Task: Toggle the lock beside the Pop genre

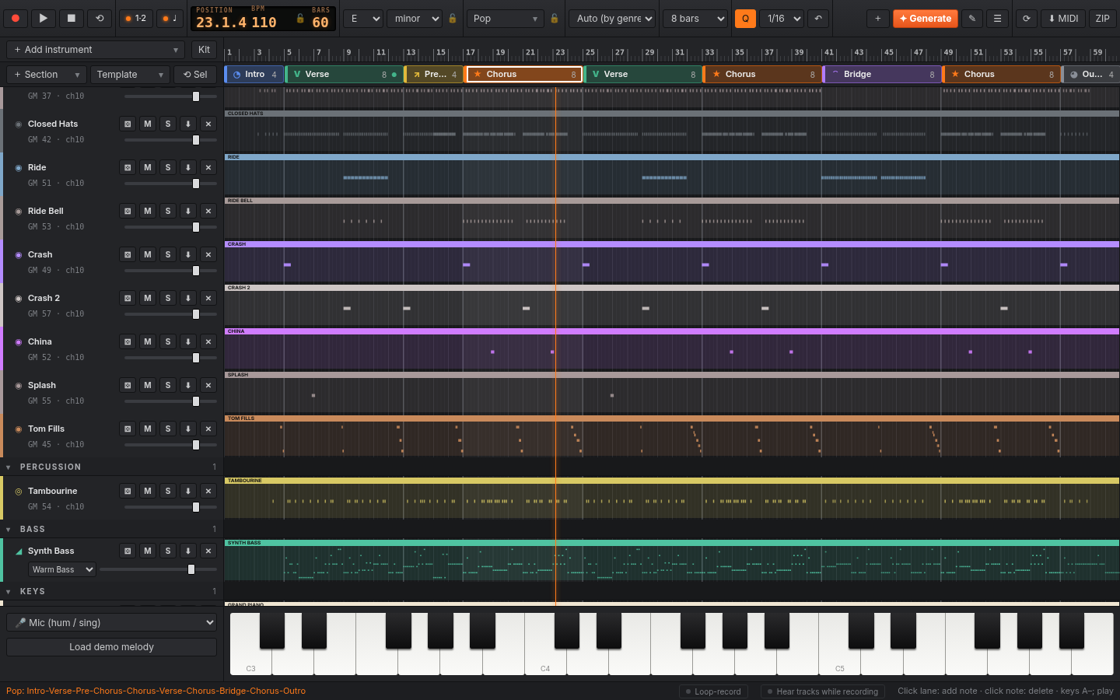Action: [555, 18]
